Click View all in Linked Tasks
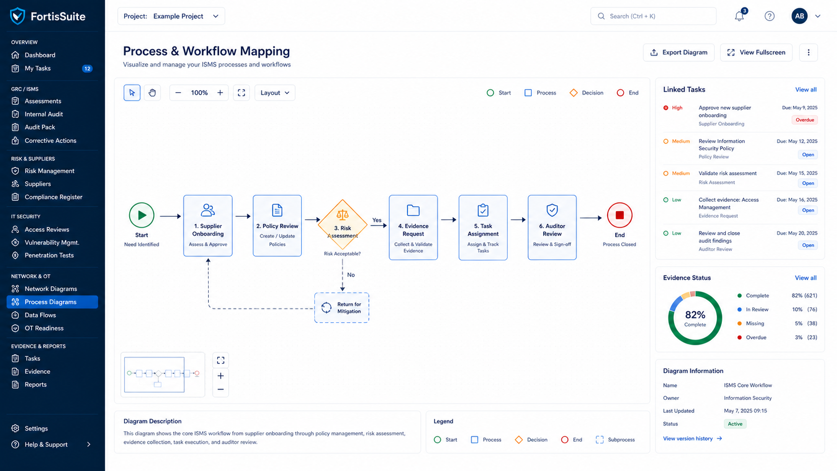Screen dimensions: 837x471 805,90
